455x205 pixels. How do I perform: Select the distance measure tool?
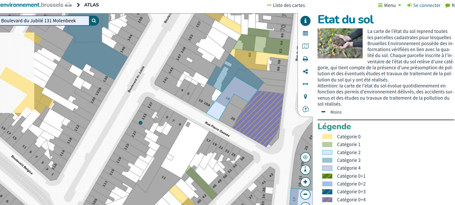pyautogui.click(x=305, y=84)
